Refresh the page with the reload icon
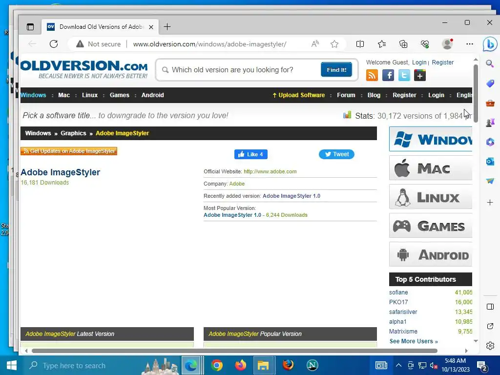500x375 pixels. (54, 44)
